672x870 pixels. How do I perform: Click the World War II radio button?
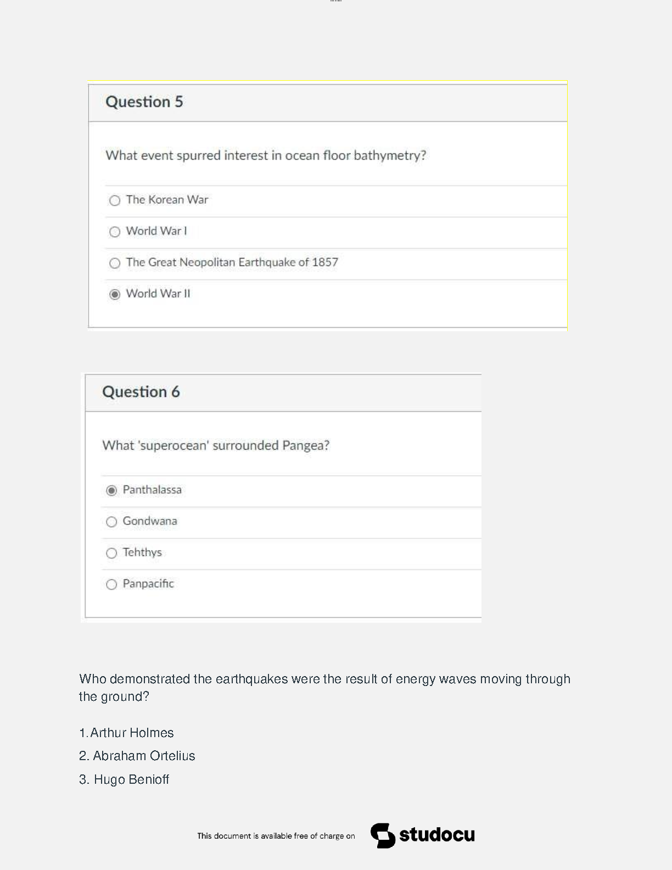point(115,294)
